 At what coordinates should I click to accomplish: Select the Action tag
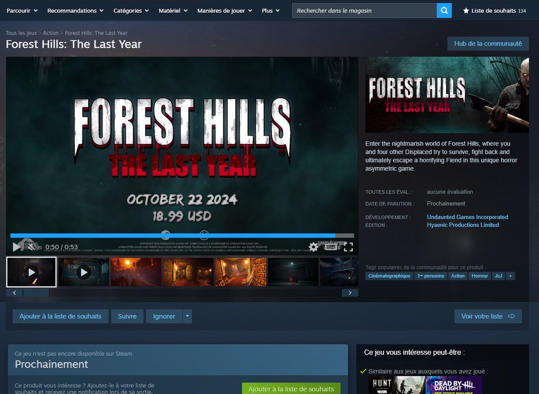pyautogui.click(x=458, y=276)
